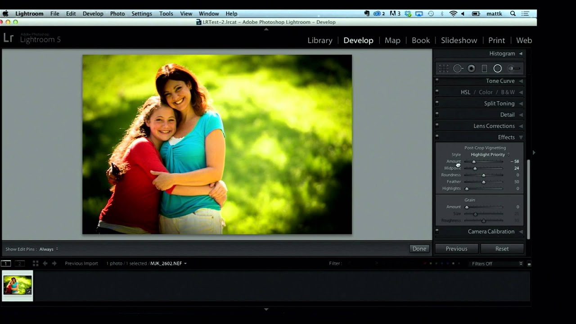Switch to the Slideshow module
576x324 pixels.
tap(459, 40)
